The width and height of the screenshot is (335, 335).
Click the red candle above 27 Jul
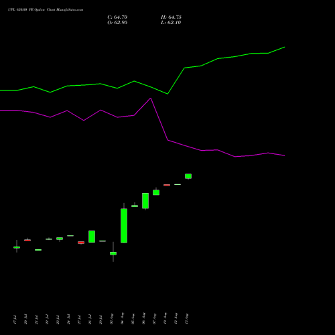(81, 243)
